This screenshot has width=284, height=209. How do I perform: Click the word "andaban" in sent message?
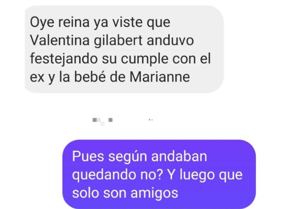[x=179, y=157]
